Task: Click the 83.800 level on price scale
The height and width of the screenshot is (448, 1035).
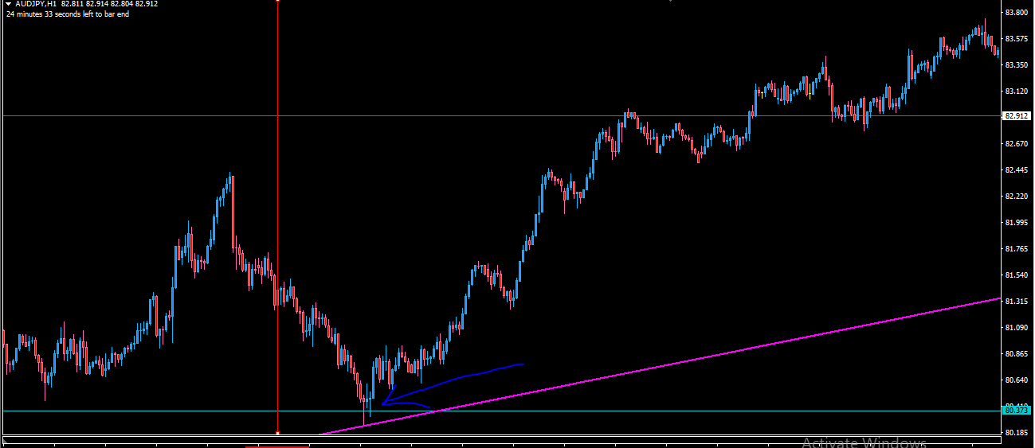Action: (1016, 13)
